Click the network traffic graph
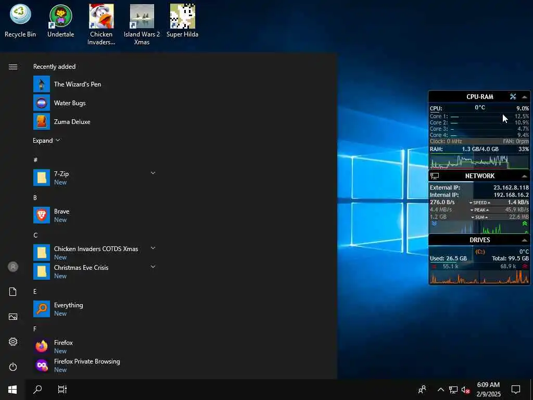 click(x=479, y=227)
